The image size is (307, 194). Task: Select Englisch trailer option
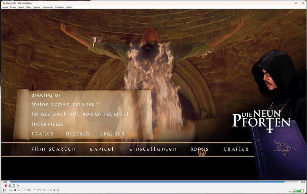pos(112,134)
